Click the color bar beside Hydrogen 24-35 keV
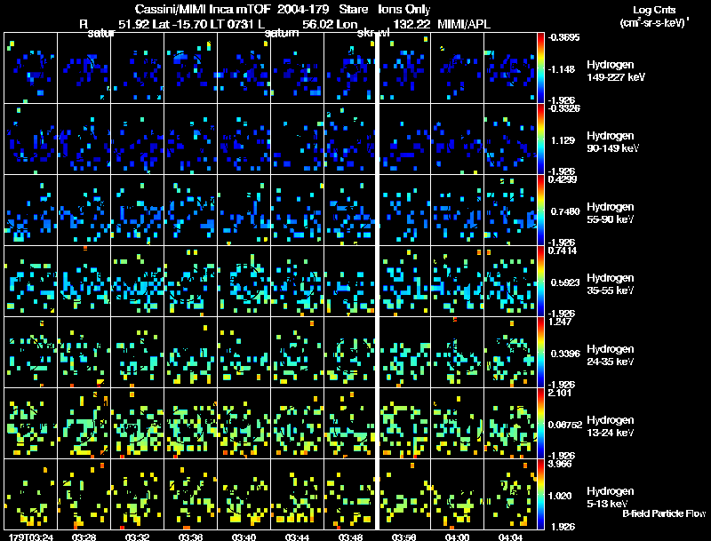Screen dimensions: 711x541 [x=540, y=353]
